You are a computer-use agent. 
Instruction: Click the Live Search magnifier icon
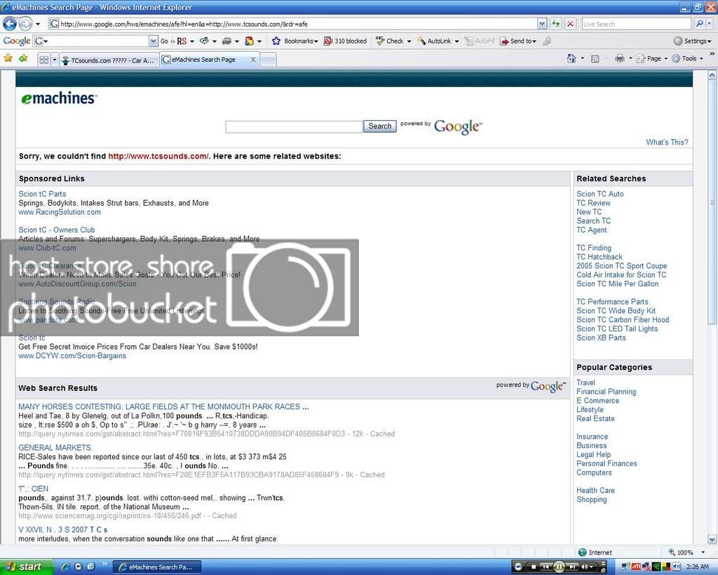coord(699,24)
